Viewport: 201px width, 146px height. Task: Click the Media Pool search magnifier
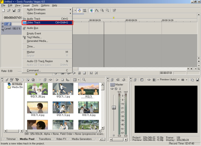pos(84,80)
